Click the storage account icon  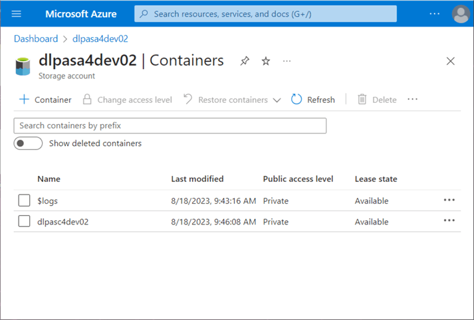[23, 66]
